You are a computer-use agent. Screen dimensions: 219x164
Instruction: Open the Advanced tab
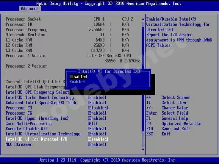tap(30, 9)
